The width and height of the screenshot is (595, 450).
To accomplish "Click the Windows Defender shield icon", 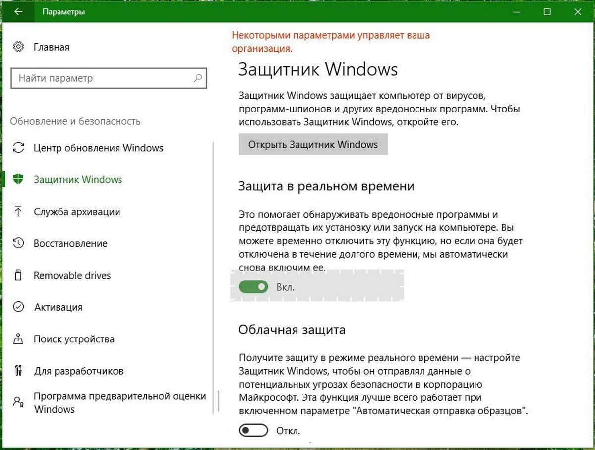I will [x=18, y=179].
